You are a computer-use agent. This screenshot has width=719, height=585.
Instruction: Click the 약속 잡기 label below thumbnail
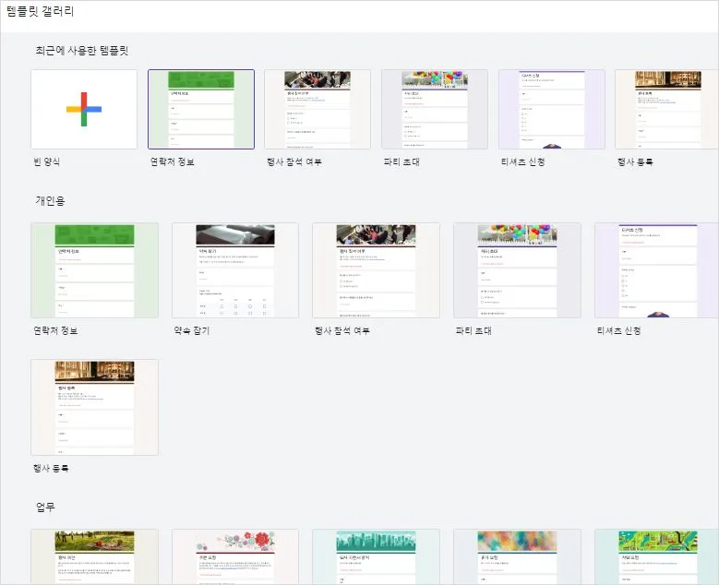[191, 330]
